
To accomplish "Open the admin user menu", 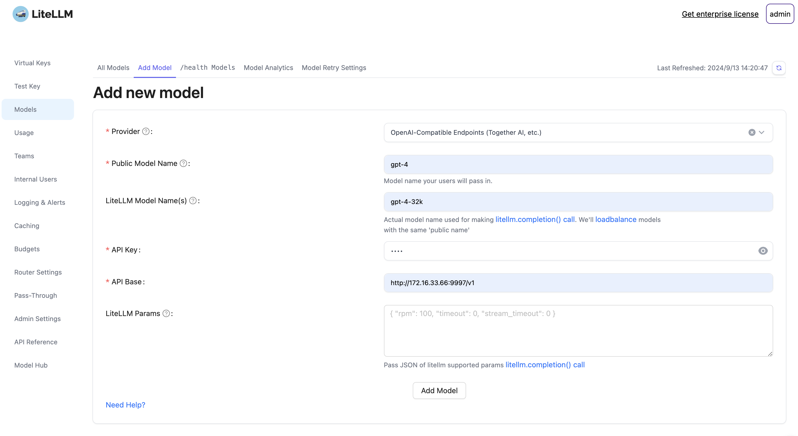I will (780, 14).
